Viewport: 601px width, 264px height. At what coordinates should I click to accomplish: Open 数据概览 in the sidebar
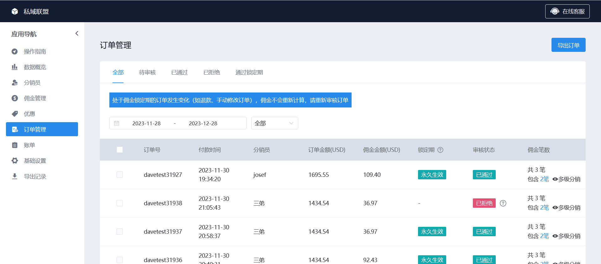coord(42,67)
